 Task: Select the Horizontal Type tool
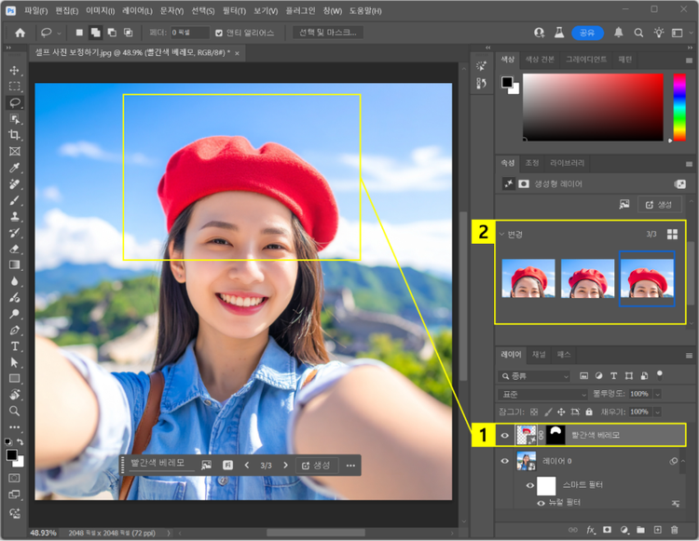(15, 346)
